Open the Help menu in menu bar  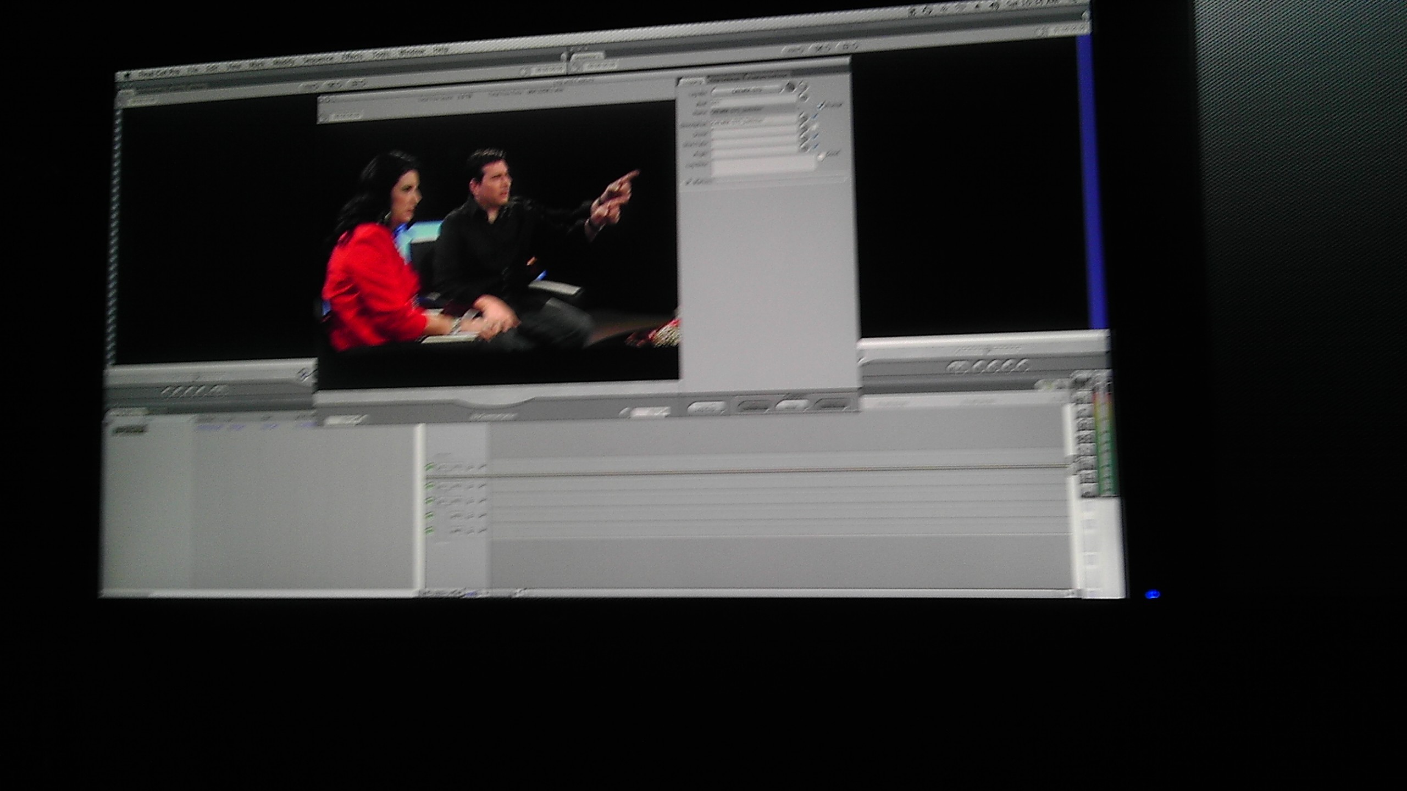pyautogui.click(x=440, y=50)
